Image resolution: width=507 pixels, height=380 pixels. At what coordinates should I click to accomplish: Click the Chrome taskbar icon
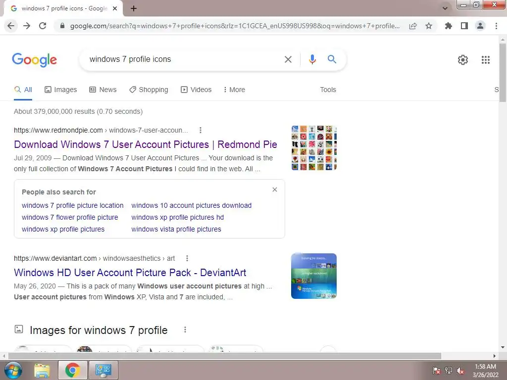click(72, 370)
